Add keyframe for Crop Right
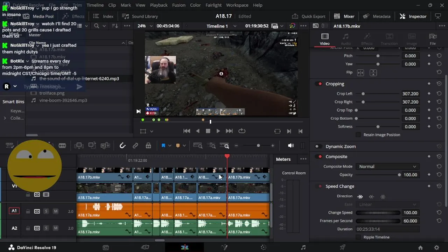Viewport: 448px width, 252px height. click(429, 102)
